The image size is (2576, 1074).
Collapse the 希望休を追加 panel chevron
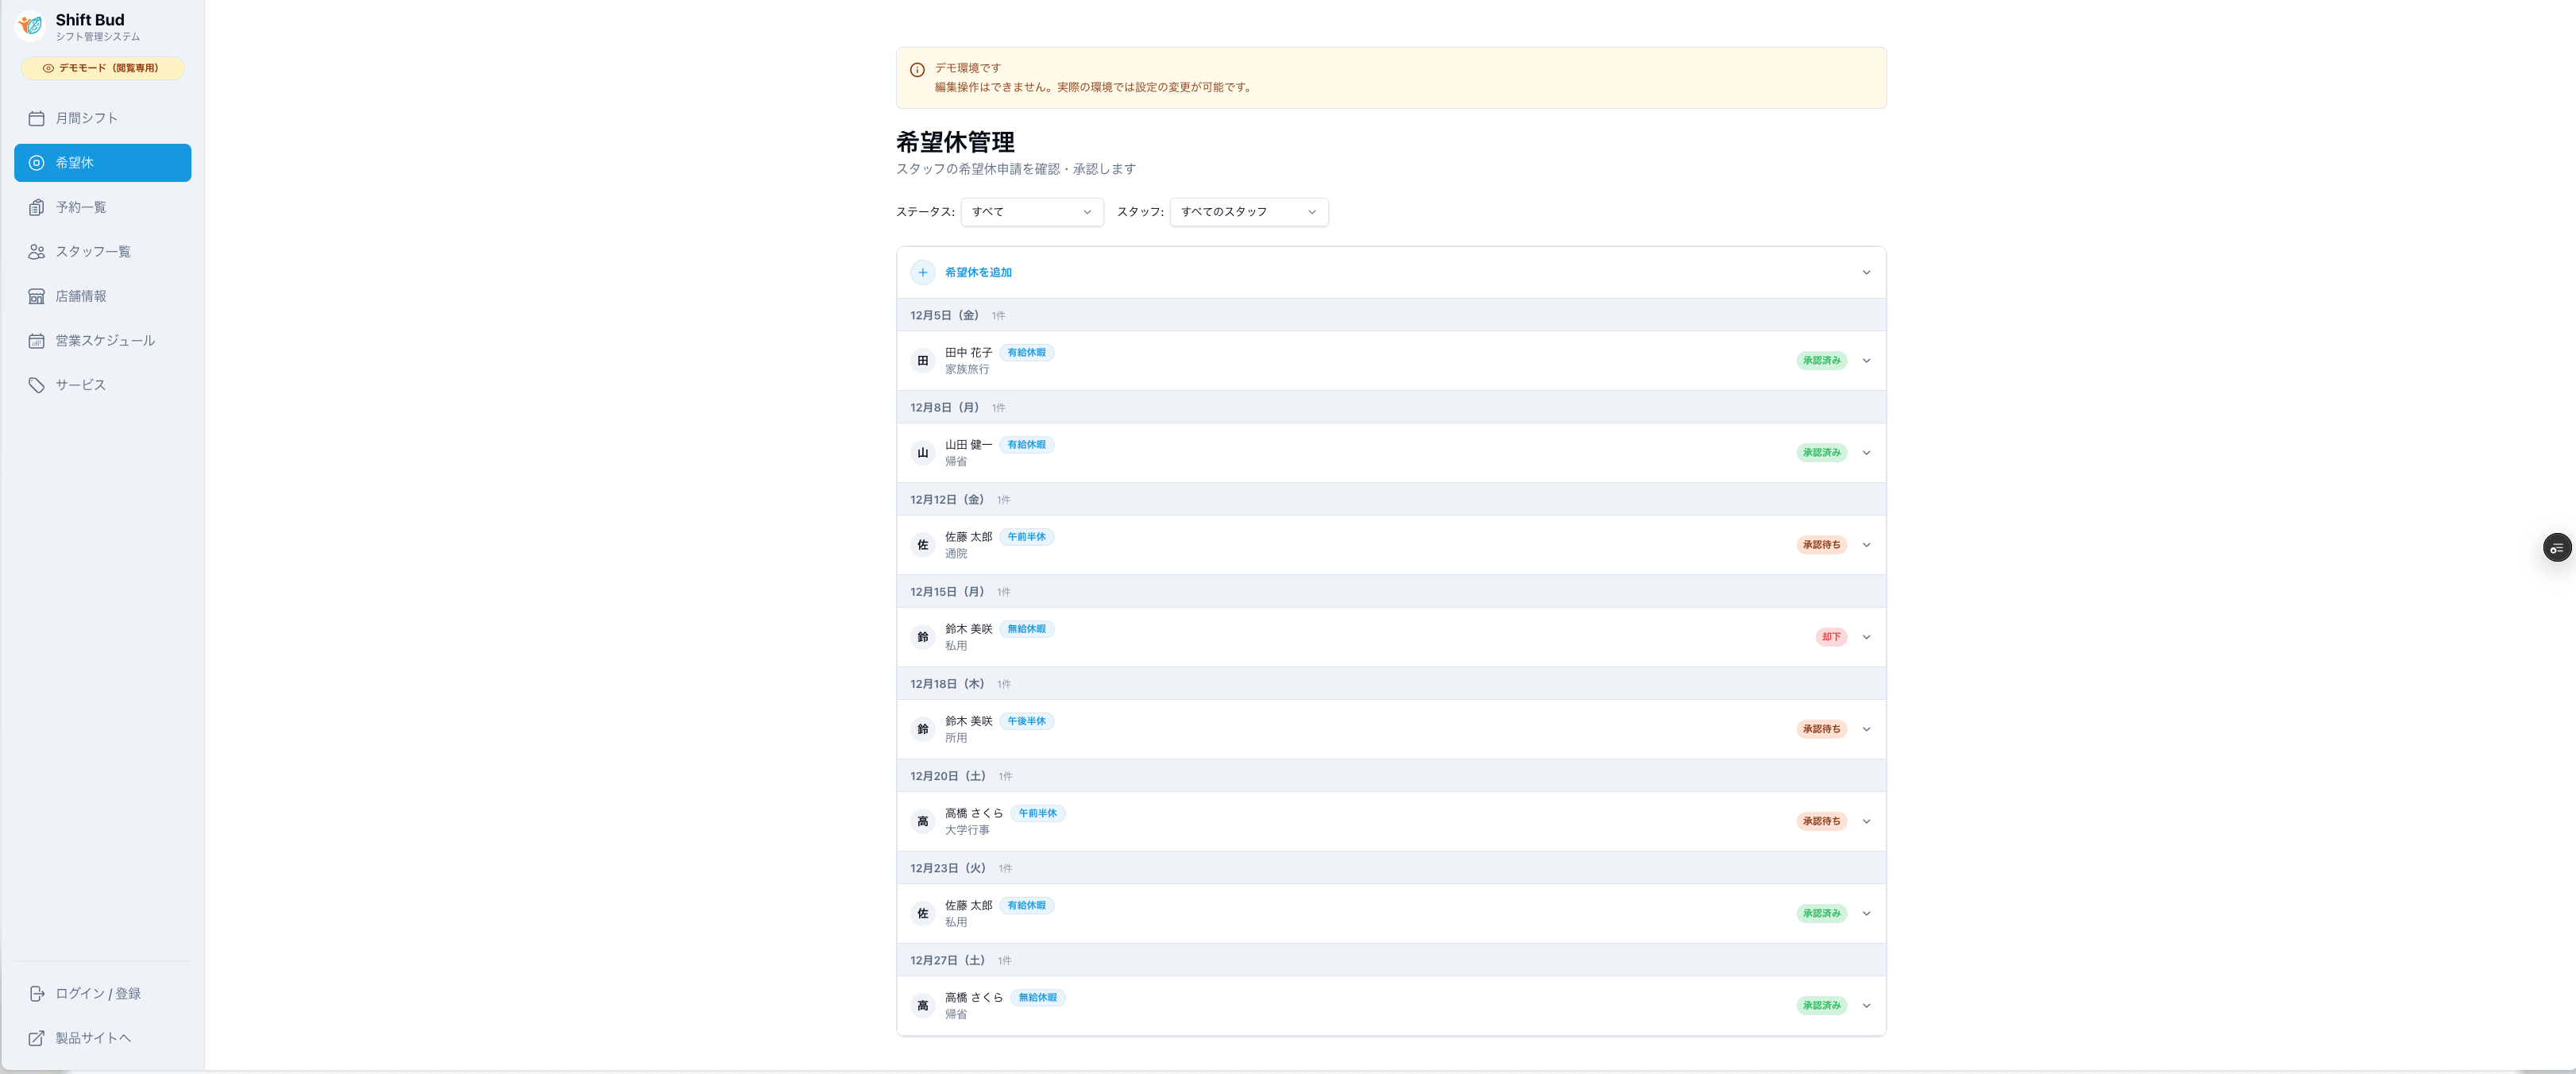pyautogui.click(x=1866, y=272)
